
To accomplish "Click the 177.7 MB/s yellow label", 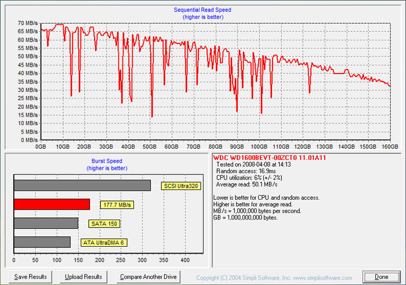I will pyautogui.click(x=117, y=205).
